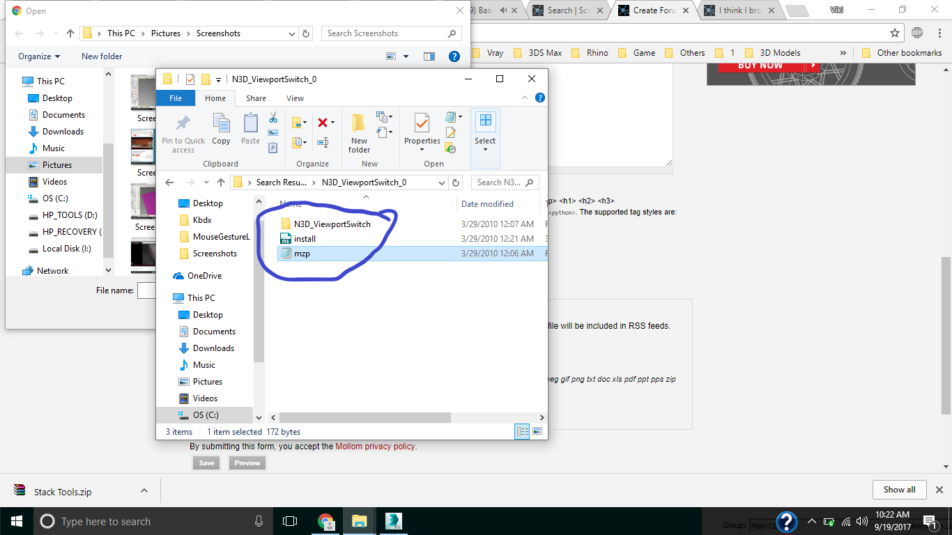
Task: Switch to Details view from the status bar
Action: [522, 431]
